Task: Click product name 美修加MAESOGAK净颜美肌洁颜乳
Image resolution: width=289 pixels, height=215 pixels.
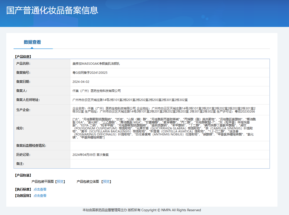Action: click(x=96, y=64)
